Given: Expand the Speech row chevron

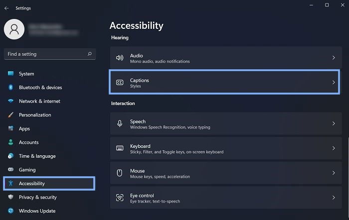Looking at the screenshot, I should coord(334,123).
